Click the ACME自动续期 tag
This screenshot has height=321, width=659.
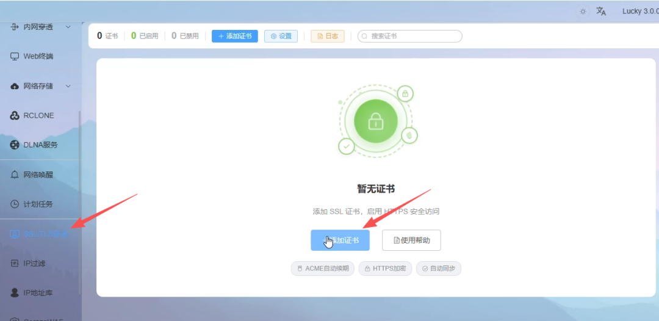(x=323, y=269)
